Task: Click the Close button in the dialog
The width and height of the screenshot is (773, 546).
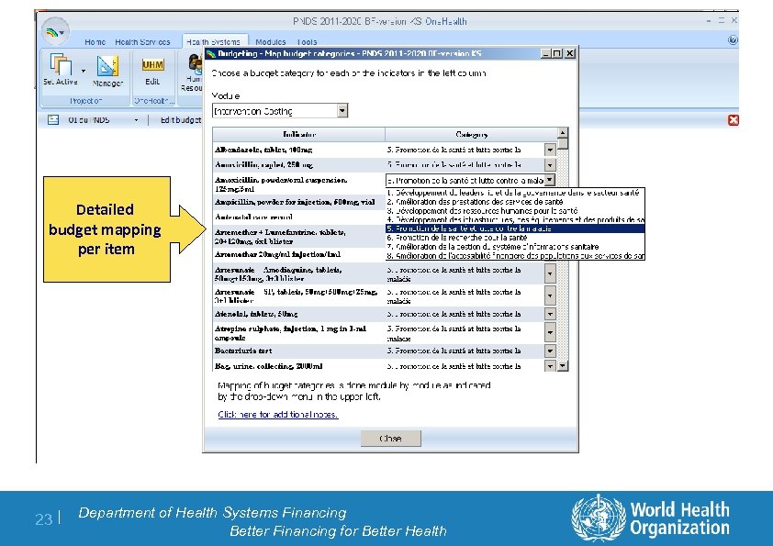Action: tap(391, 438)
